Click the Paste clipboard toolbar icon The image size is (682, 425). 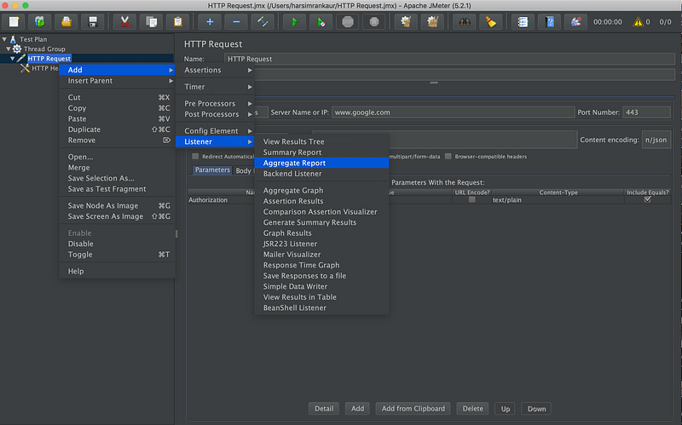177,21
